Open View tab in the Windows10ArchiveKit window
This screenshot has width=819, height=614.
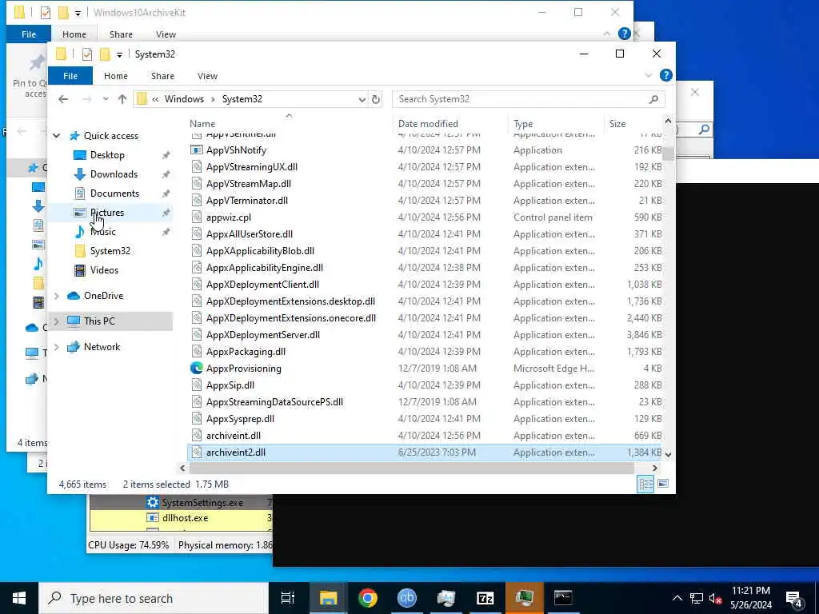click(166, 34)
